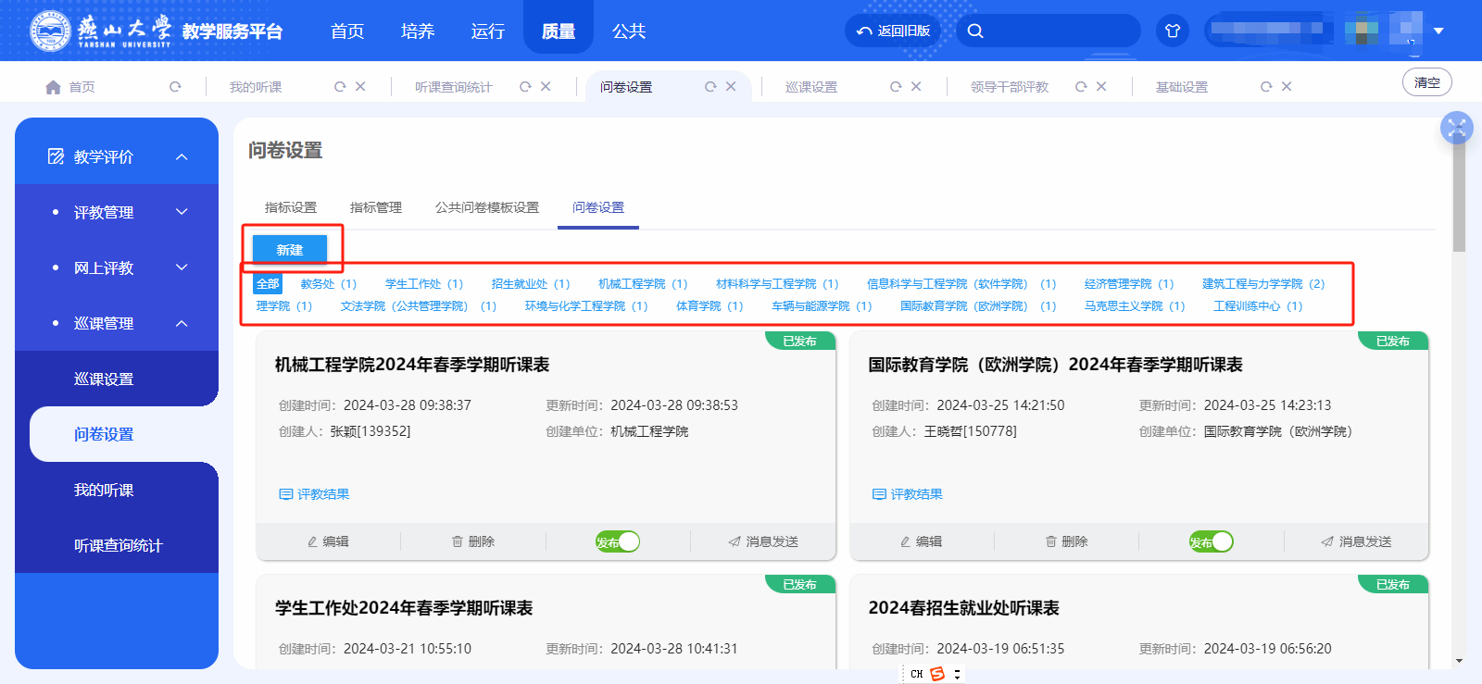Screen dimensions: 1482x684
Task: Delete the 国际教育学院 questionnaire card
Action: pyautogui.click(x=1066, y=541)
